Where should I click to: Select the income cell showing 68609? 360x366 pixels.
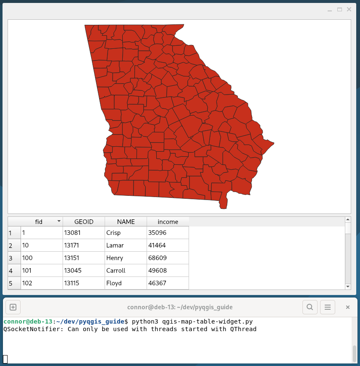pos(168,258)
